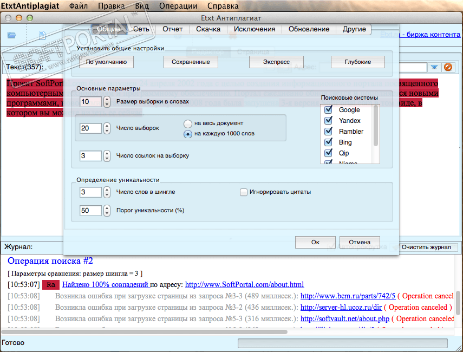Apply Экспресс settings preset
Viewport: 463px width, 352px height.
pyautogui.click(x=276, y=62)
